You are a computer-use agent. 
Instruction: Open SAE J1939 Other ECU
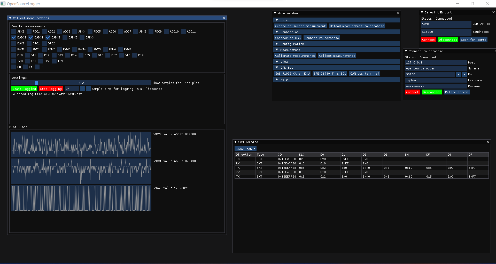[x=292, y=74]
